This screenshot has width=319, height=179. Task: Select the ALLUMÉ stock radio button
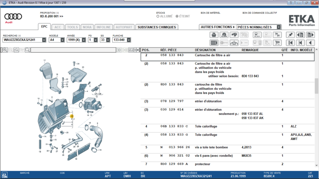click(x=158, y=16)
